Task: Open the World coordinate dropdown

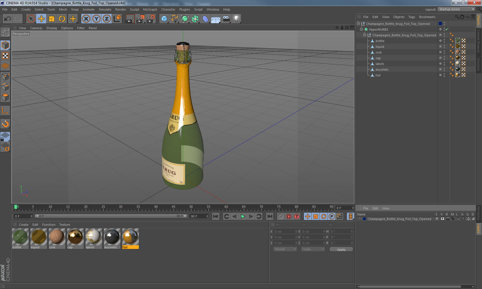Action: pyautogui.click(x=285, y=249)
